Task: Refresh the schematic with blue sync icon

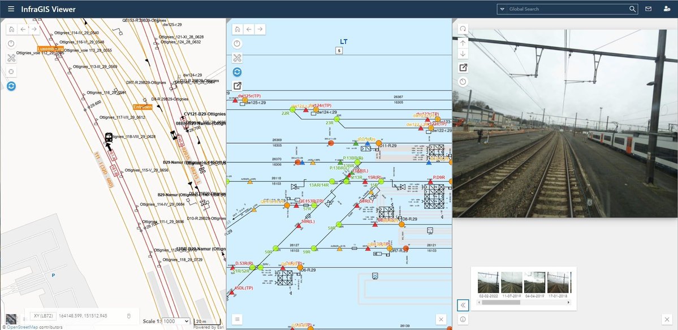Action: click(237, 72)
